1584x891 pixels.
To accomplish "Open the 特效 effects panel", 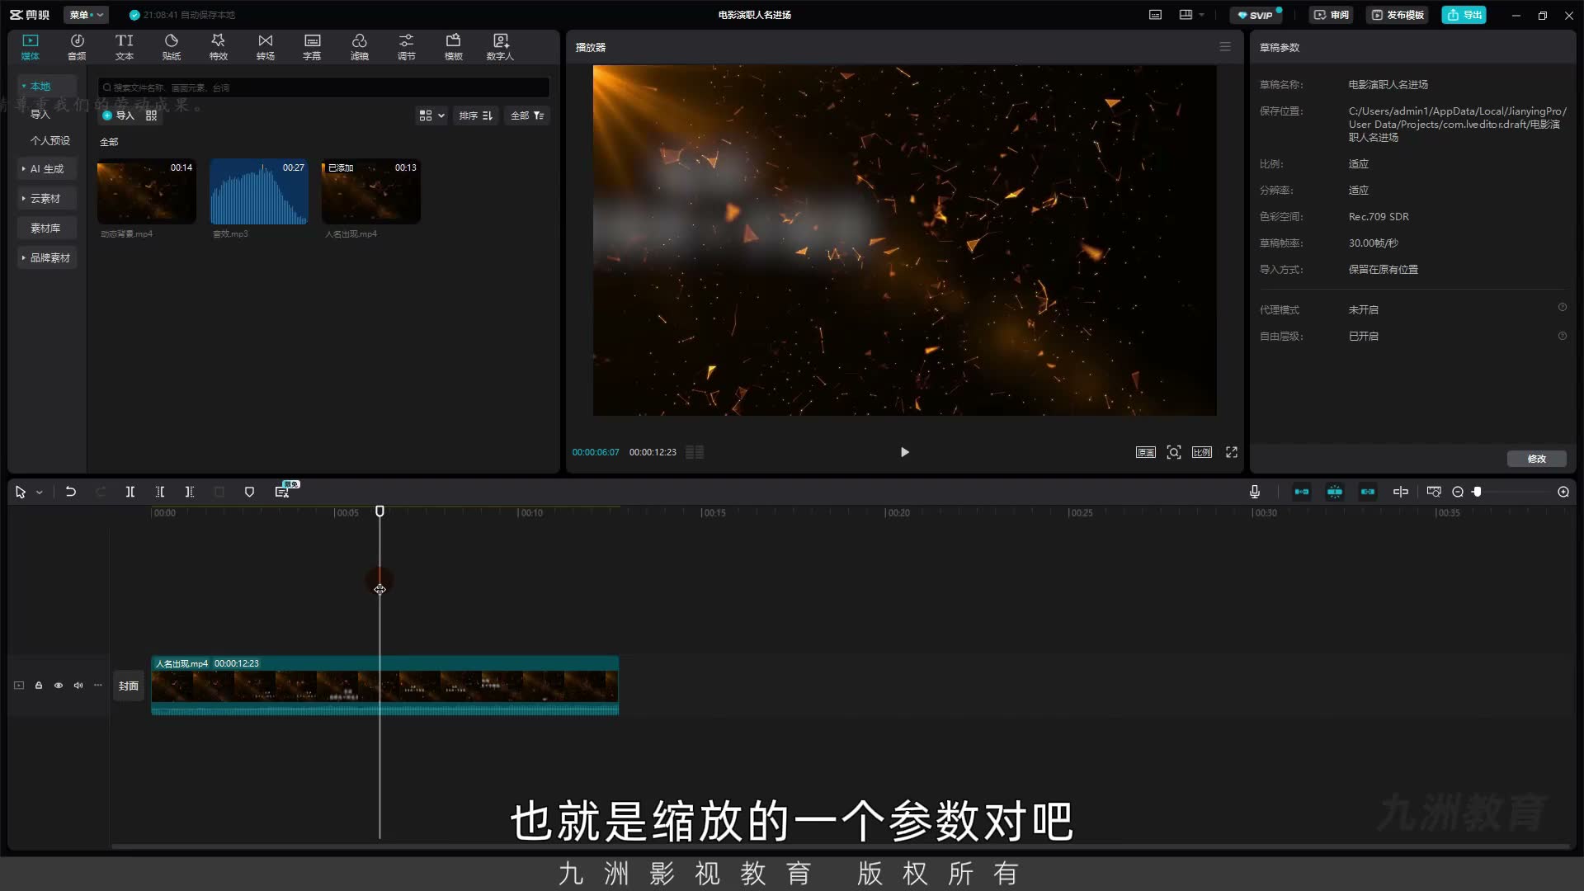I will [x=219, y=47].
